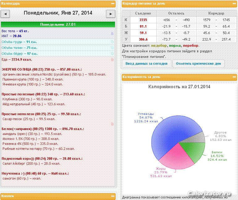238x200 pixels.
Task: Collapse the Коридор питания за день panel
Action: point(234,3)
